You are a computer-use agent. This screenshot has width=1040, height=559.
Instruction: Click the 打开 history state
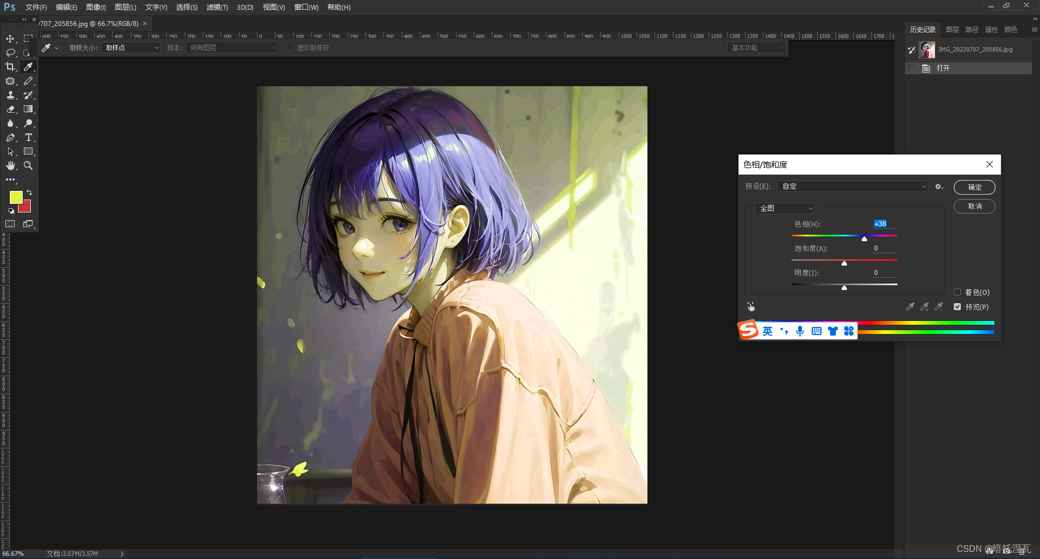pos(968,68)
